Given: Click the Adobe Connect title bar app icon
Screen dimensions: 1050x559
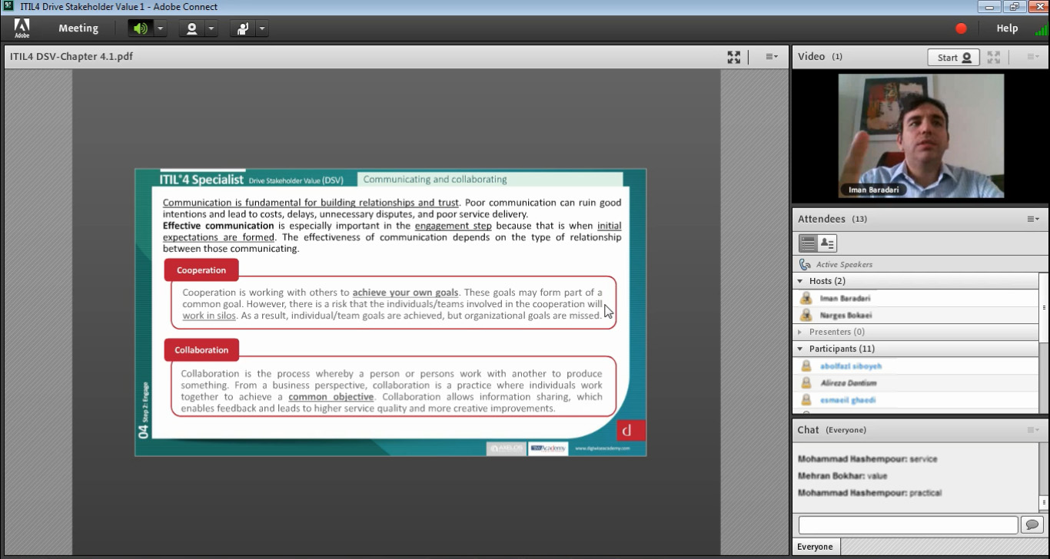Looking at the screenshot, I should click(x=8, y=6).
